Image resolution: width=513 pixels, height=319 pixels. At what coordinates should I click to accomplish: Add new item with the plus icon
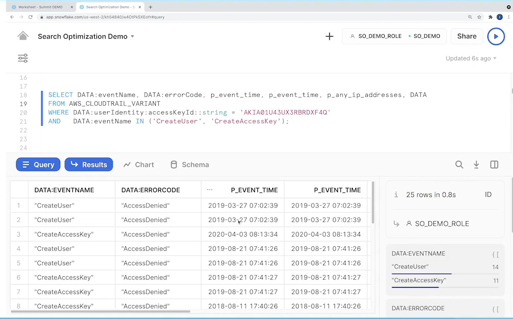tap(330, 37)
